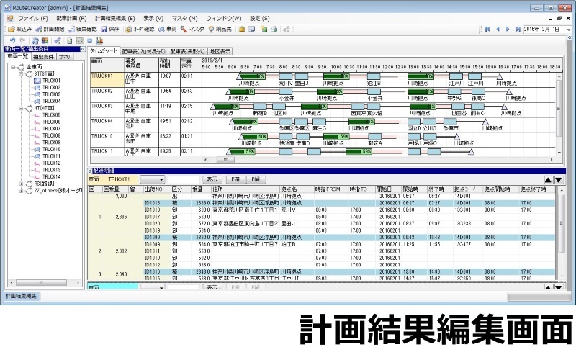Save with the 保存 floppy disk icon
576x360 pixels.
tap(104, 29)
